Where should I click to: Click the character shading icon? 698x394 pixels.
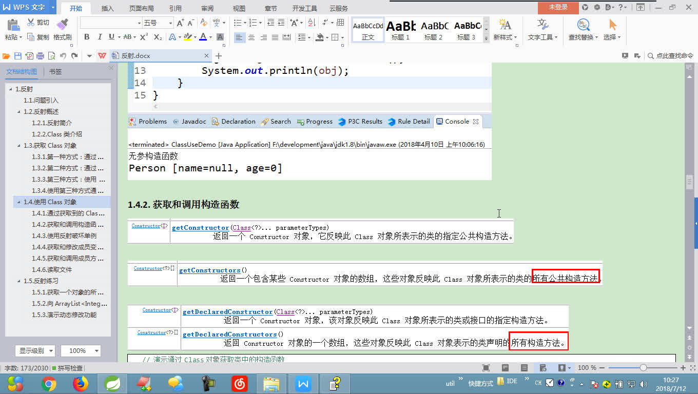pyautogui.click(x=220, y=37)
